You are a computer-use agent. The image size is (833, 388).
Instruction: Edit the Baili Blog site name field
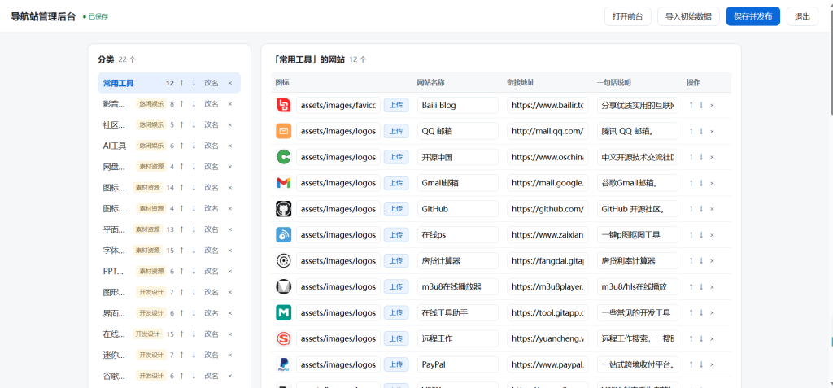458,105
